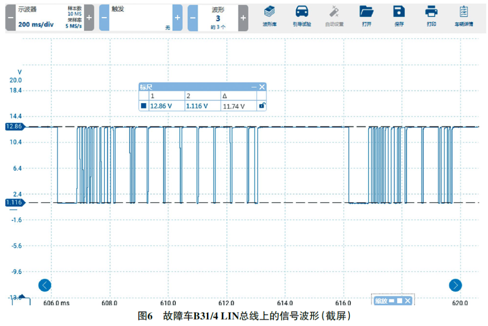This screenshot has height=326, width=488.
Task: Click the auto setup wand (自动设置)
Action: tap(334, 16)
